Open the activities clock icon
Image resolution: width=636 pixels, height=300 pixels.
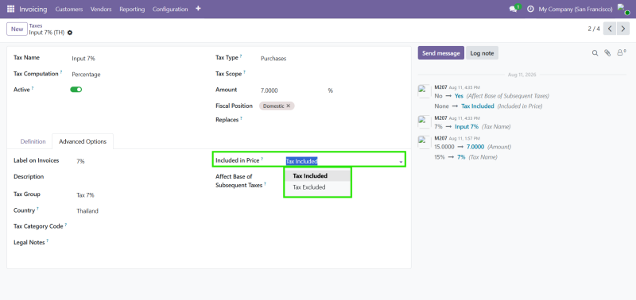[530, 9]
